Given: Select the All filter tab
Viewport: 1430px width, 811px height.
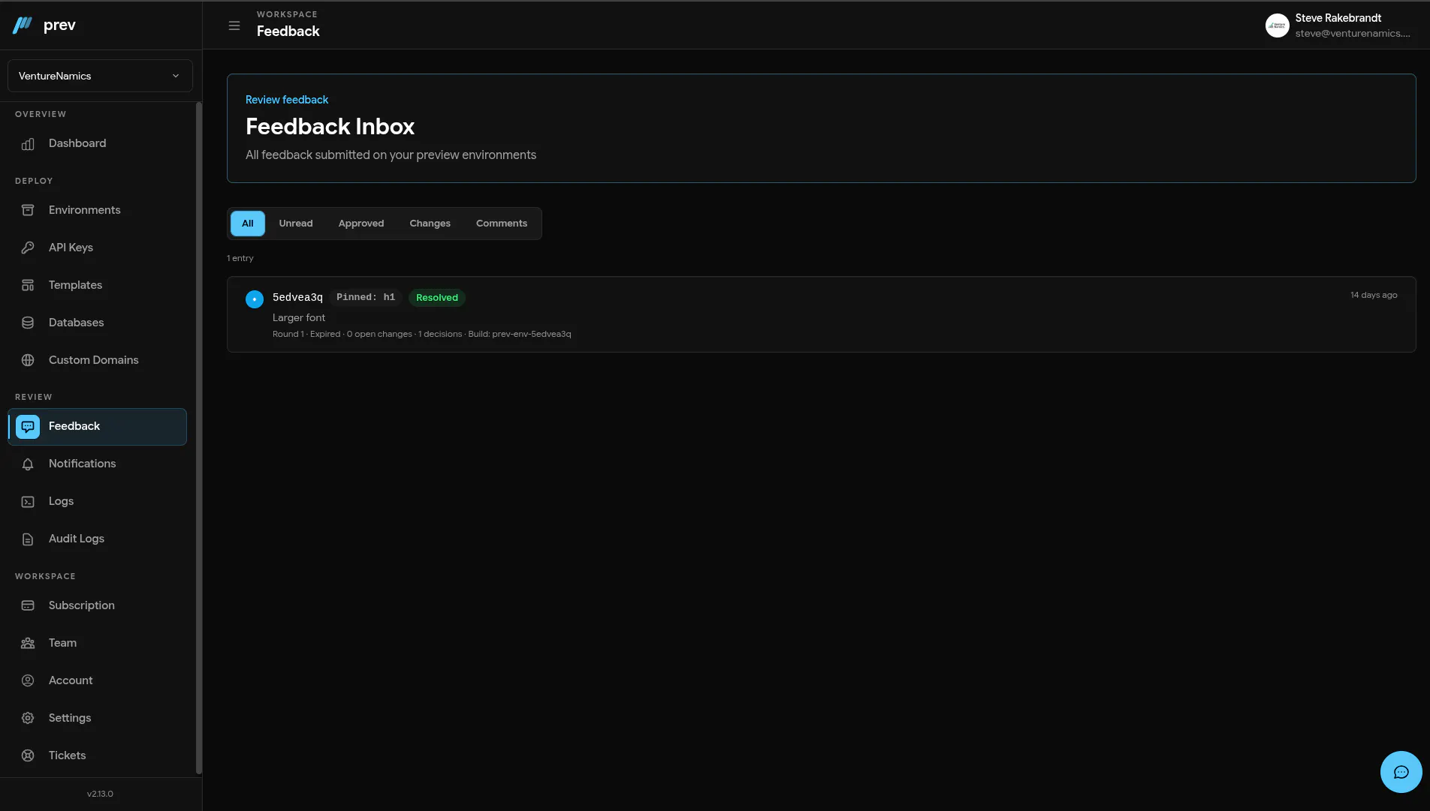Looking at the screenshot, I should point(248,224).
